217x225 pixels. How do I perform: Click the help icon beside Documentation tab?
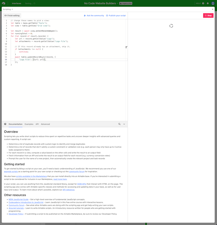point(5,124)
